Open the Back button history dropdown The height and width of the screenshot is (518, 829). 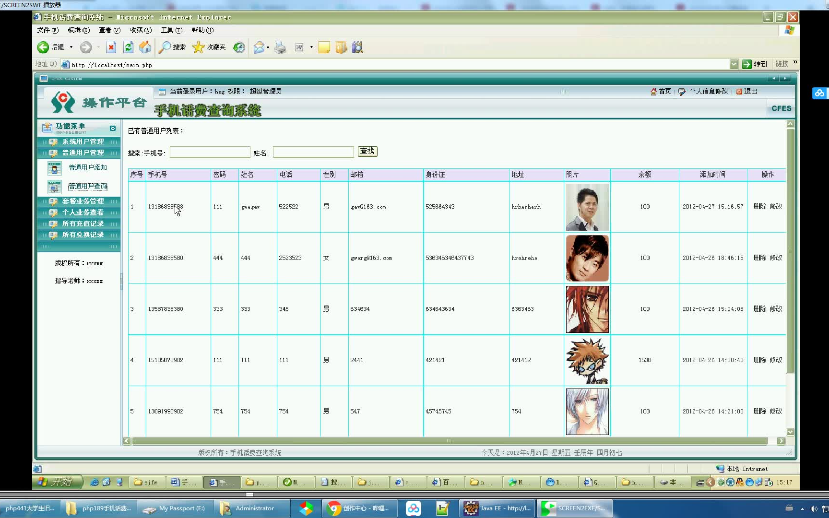tap(71, 47)
